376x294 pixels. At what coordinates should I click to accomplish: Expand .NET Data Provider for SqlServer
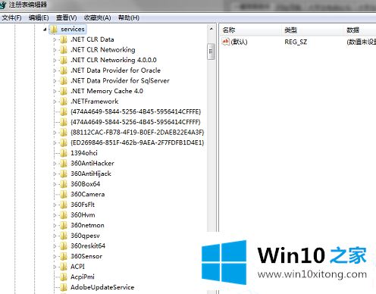click(x=55, y=81)
